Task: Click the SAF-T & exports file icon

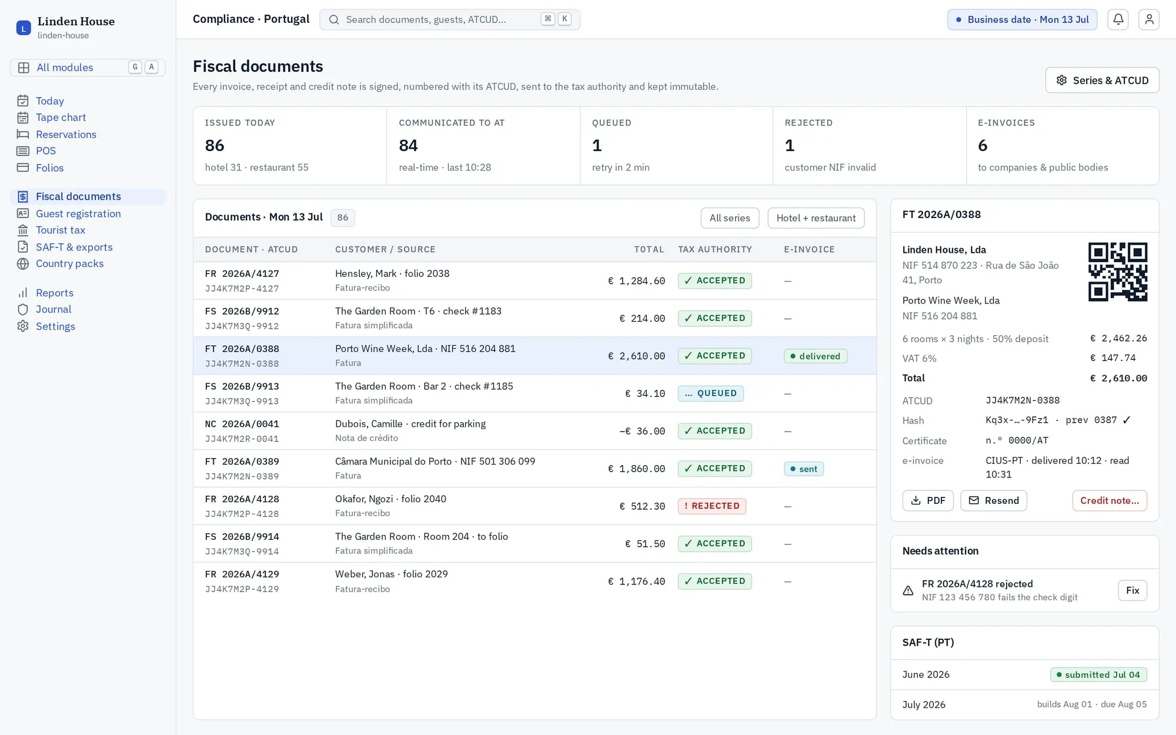Action: point(23,247)
